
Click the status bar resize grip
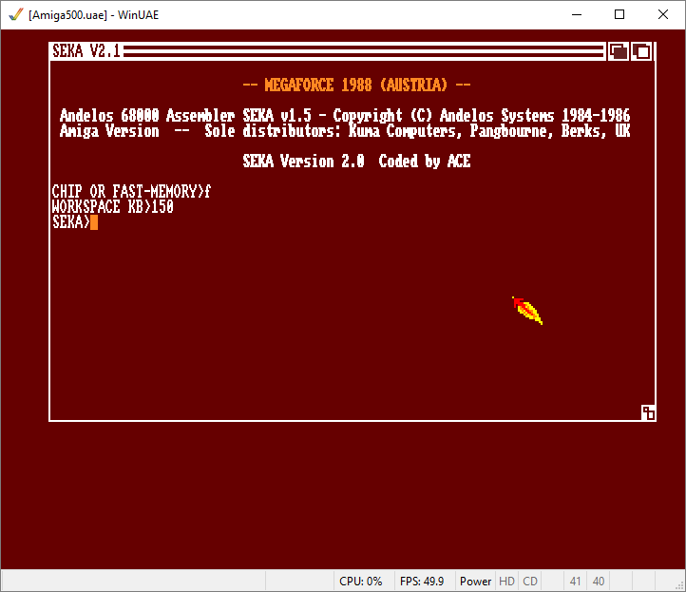[679, 585]
